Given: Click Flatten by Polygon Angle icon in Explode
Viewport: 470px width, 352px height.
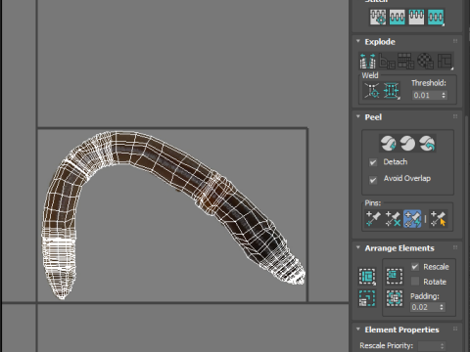Looking at the screenshot, I should point(387,61).
